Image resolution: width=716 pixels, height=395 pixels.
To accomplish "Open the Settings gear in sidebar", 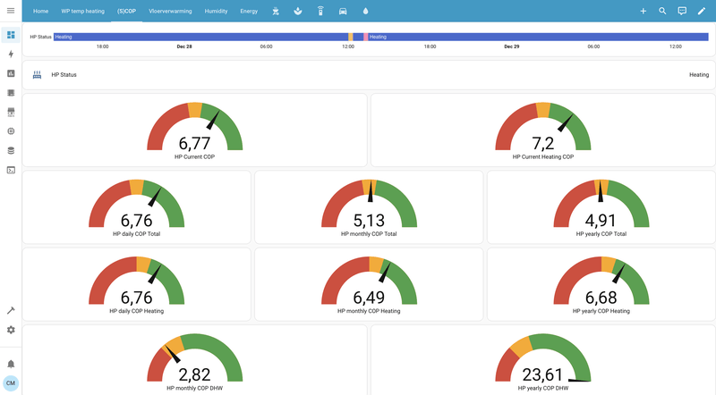I will (11, 330).
